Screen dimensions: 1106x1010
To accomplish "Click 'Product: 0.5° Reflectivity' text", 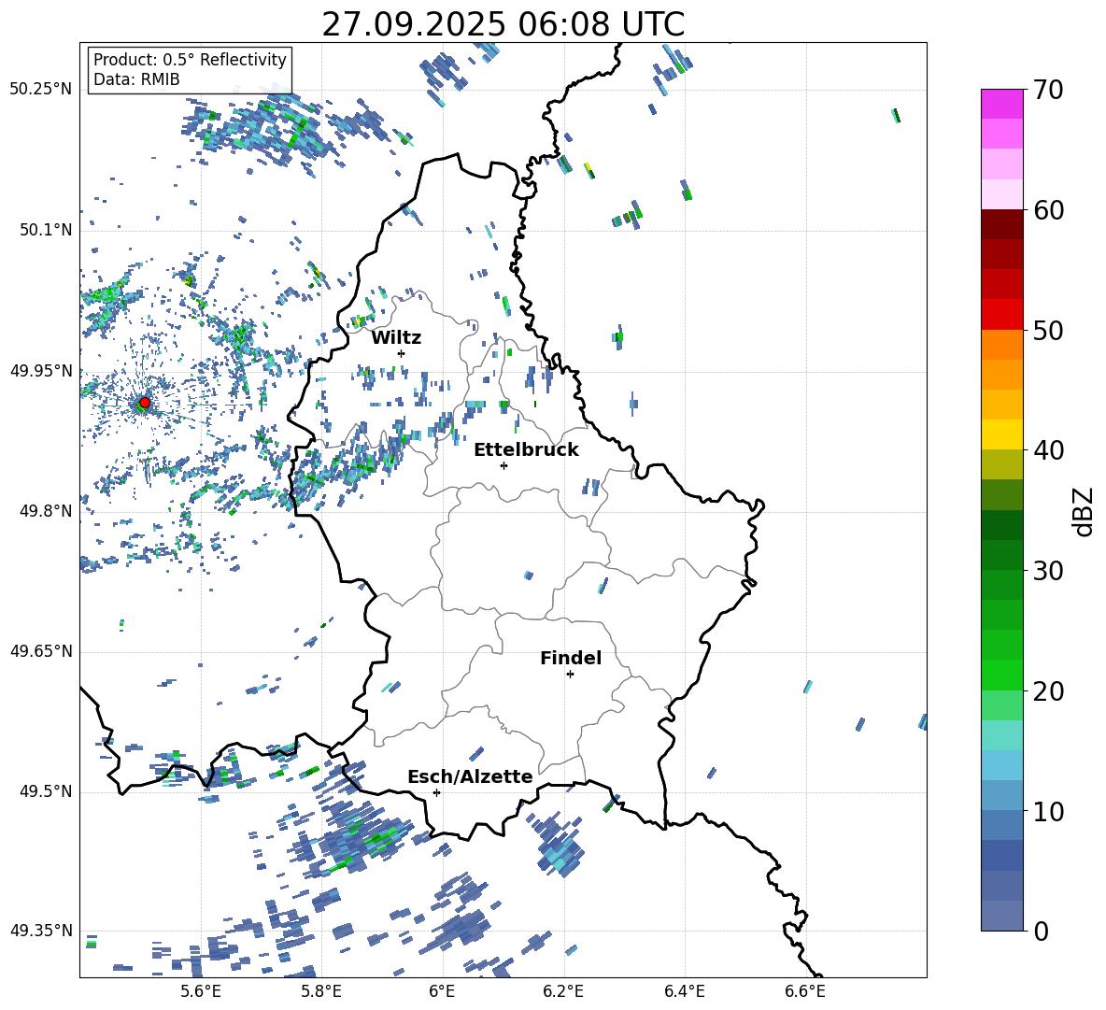I will [x=190, y=59].
